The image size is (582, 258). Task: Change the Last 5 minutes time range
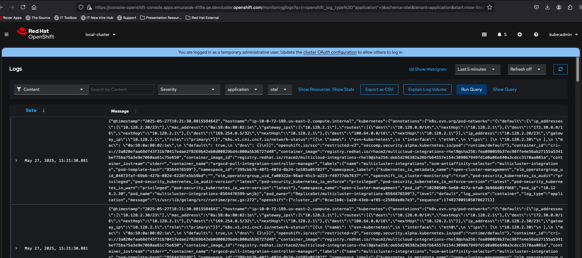click(x=478, y=69)
